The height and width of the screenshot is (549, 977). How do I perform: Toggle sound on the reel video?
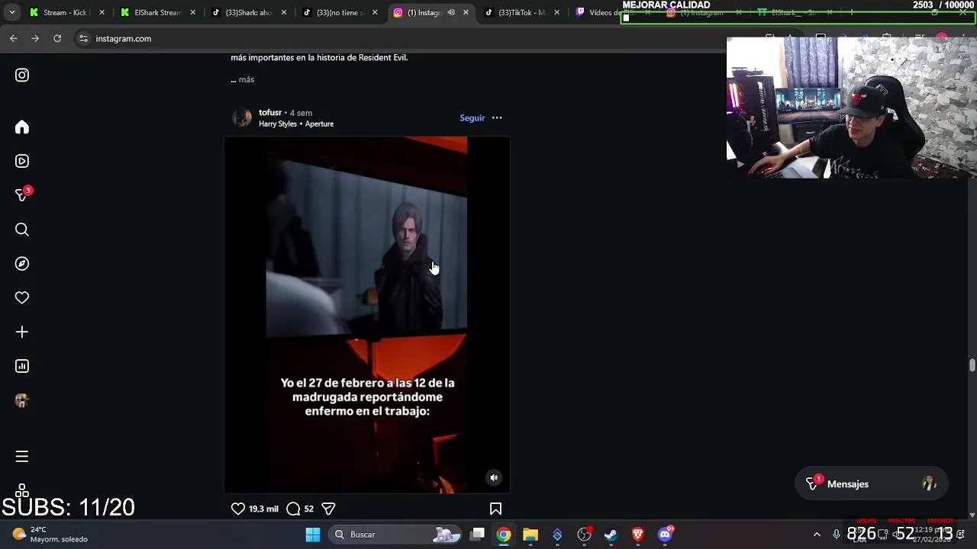tap(494, 478)
